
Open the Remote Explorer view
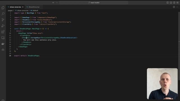3,38
